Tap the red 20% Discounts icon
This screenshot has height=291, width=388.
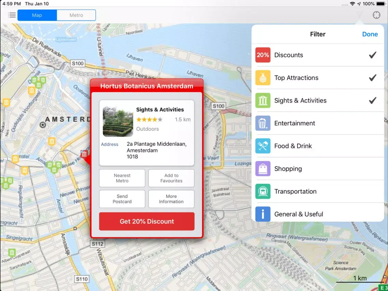coord(263,55)
